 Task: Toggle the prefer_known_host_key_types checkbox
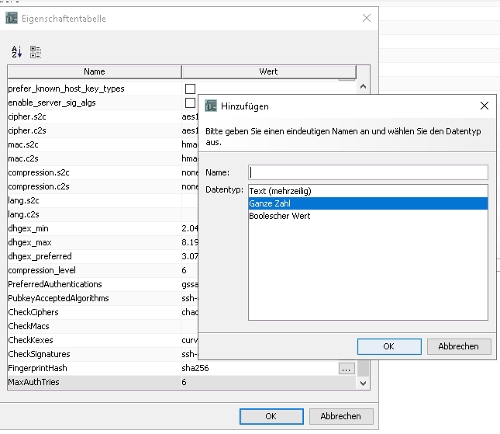tap(190, 89)
